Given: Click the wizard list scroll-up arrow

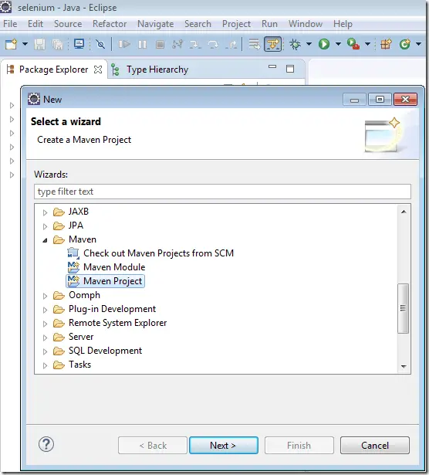Looking at the screenshot, I should click(x=404, y=212).
